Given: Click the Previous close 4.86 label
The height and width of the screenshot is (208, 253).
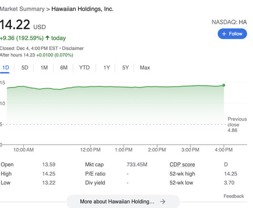Looking at the screenshot, I should [x=237, y=125].
